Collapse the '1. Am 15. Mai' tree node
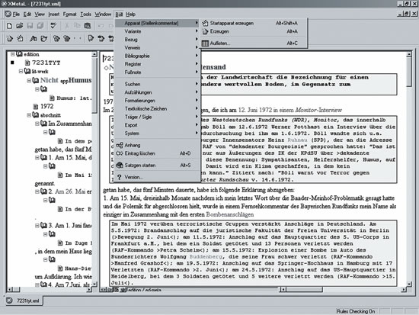This screenshot has height=315, width=419. tap(37, 158)
